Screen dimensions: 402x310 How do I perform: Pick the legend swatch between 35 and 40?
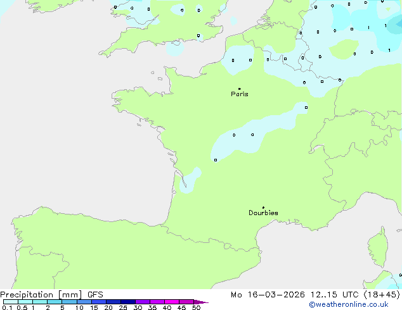pos(157,302)
